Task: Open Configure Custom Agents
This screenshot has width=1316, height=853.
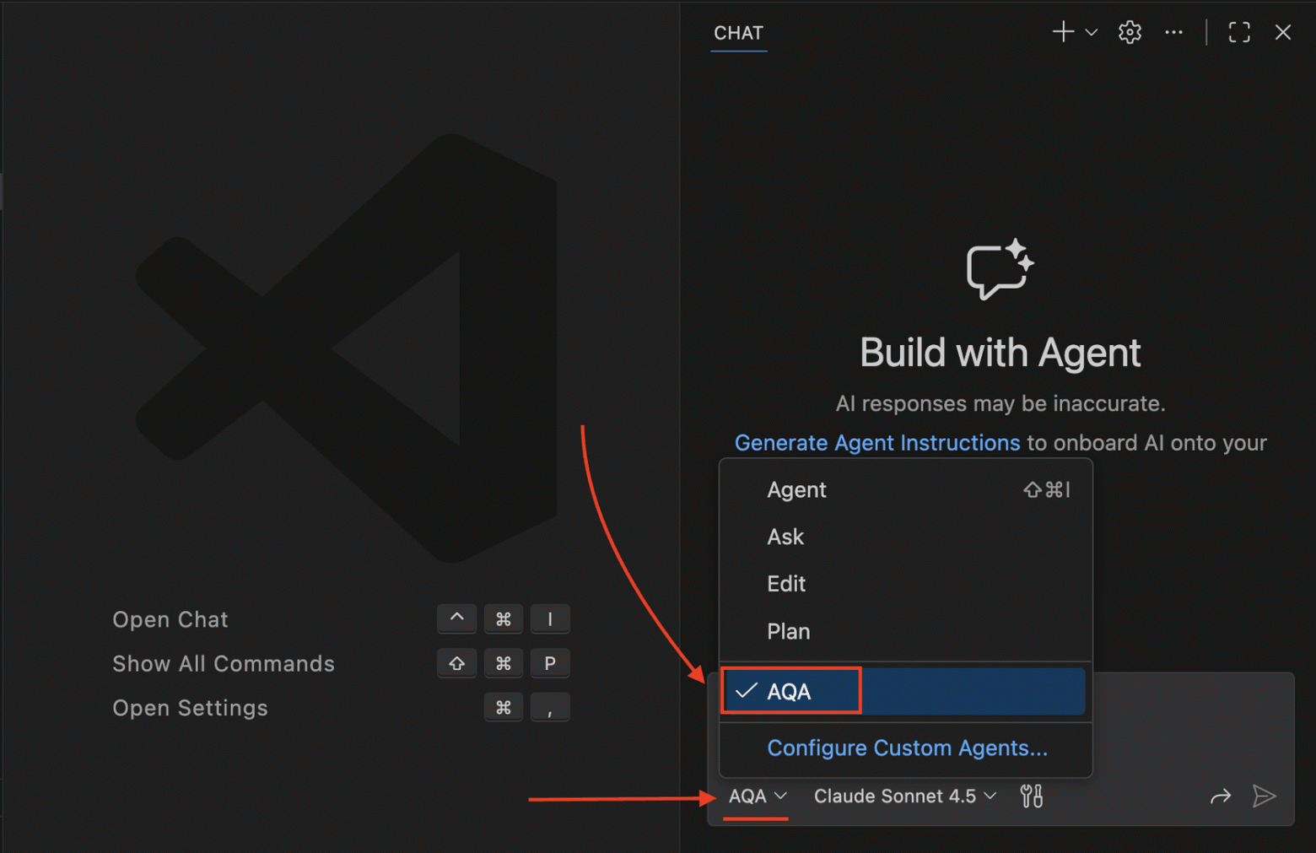Action: [907, 748]
